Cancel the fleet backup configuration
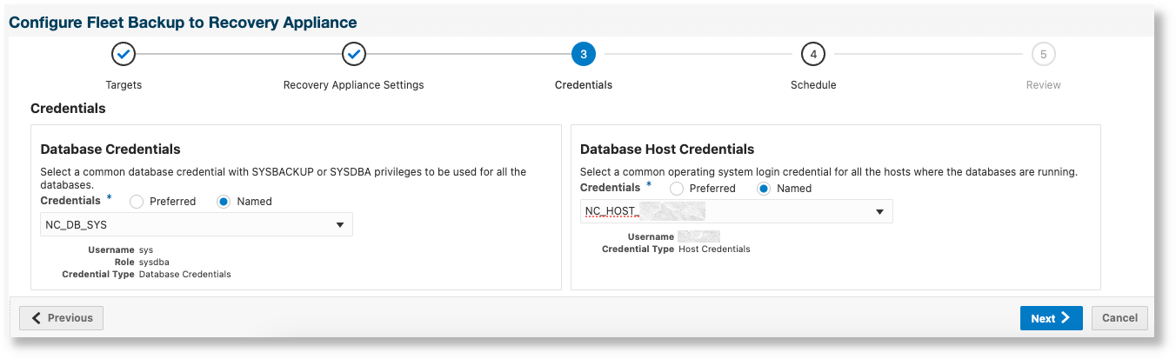1176x359 pixels. point(1119,318)
